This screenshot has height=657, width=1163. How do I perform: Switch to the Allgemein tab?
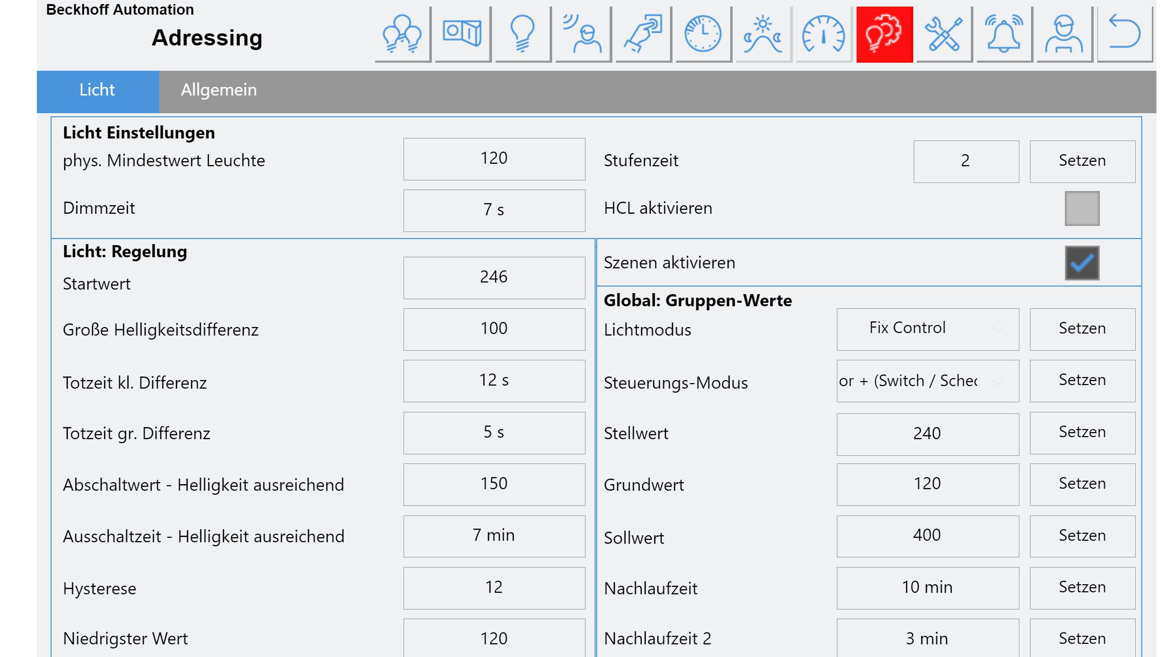[219, 91]
